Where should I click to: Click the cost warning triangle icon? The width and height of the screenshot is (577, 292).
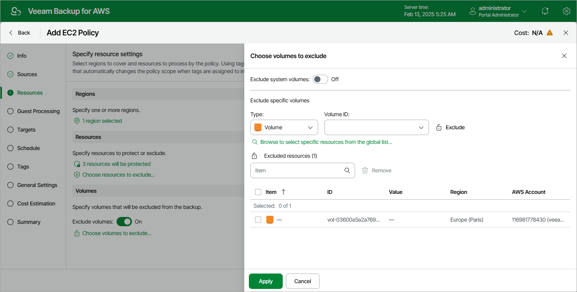pyautogui.click(x=550, y=33)
